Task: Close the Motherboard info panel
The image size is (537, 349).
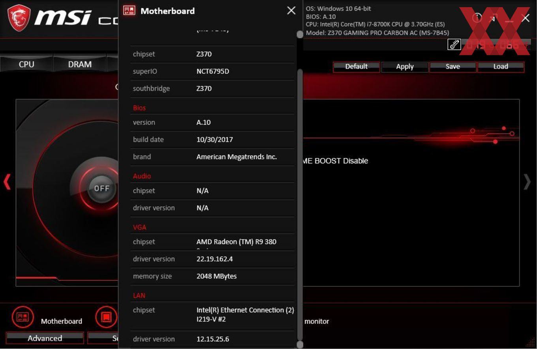Action: tap(291, 11)
